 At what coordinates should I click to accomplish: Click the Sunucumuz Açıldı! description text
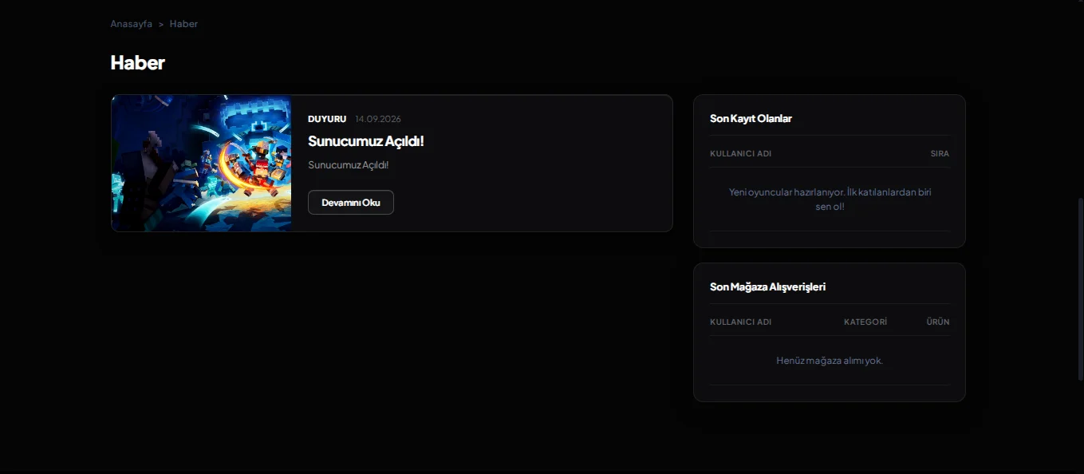click(349, 165)
